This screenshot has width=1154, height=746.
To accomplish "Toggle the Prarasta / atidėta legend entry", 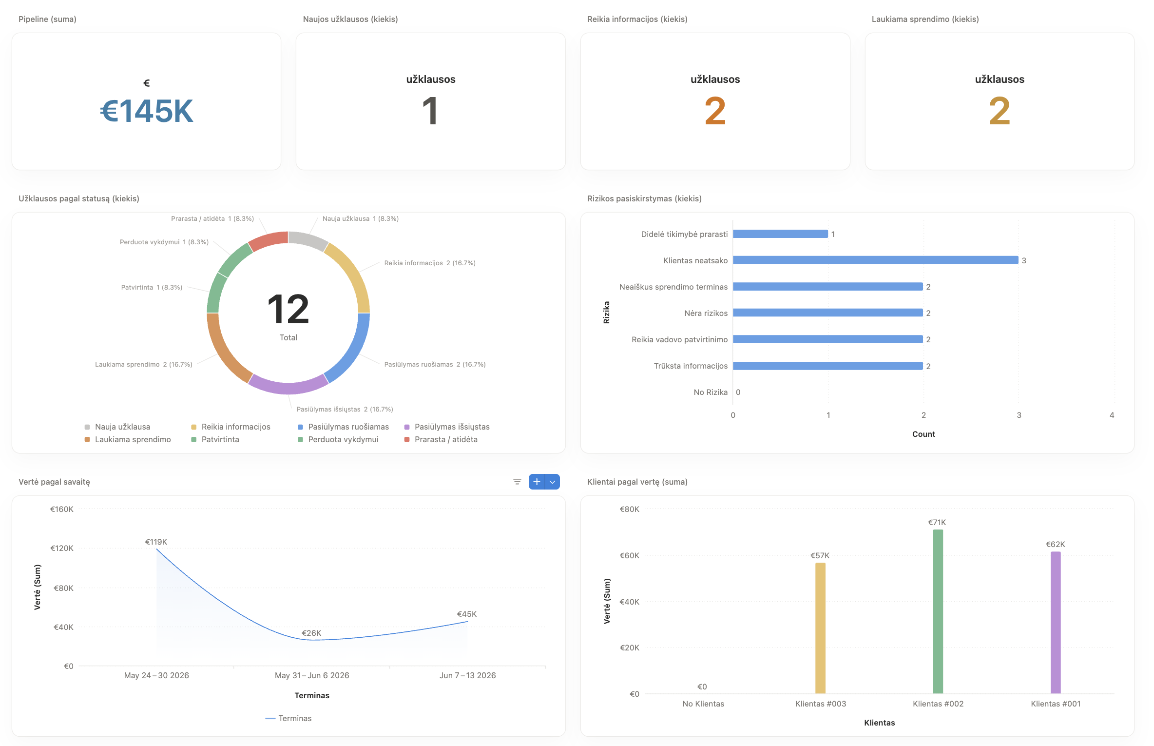I will pos(441,439).
